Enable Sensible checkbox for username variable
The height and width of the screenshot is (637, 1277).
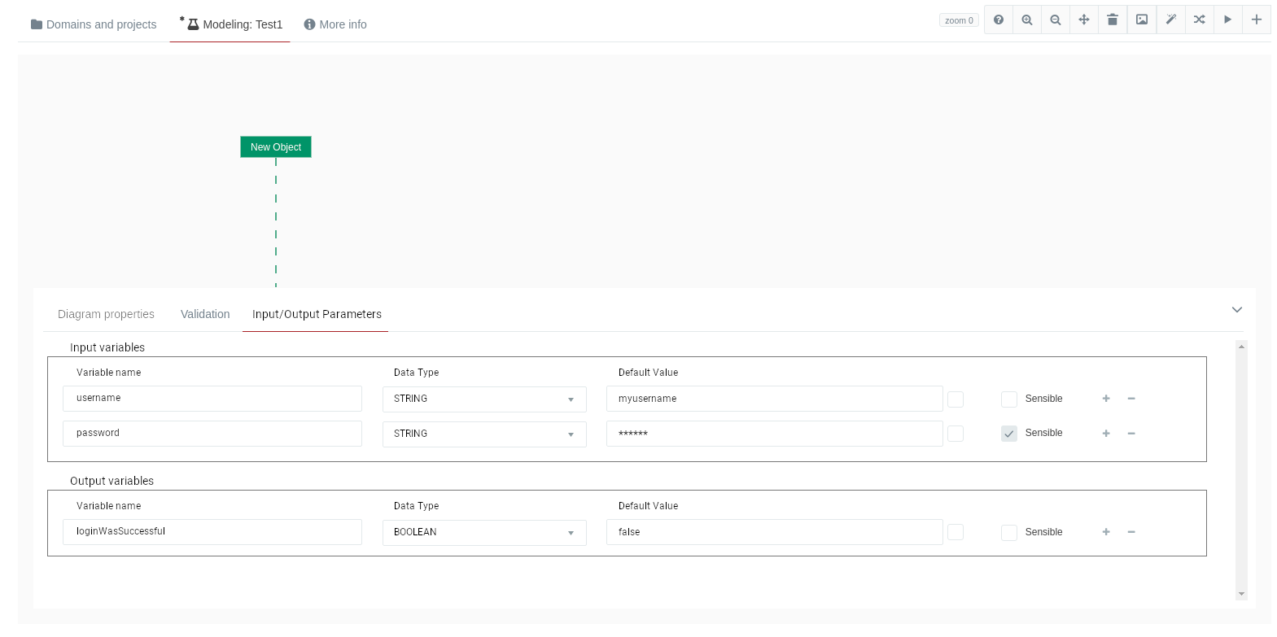[x=1009, y=399]
